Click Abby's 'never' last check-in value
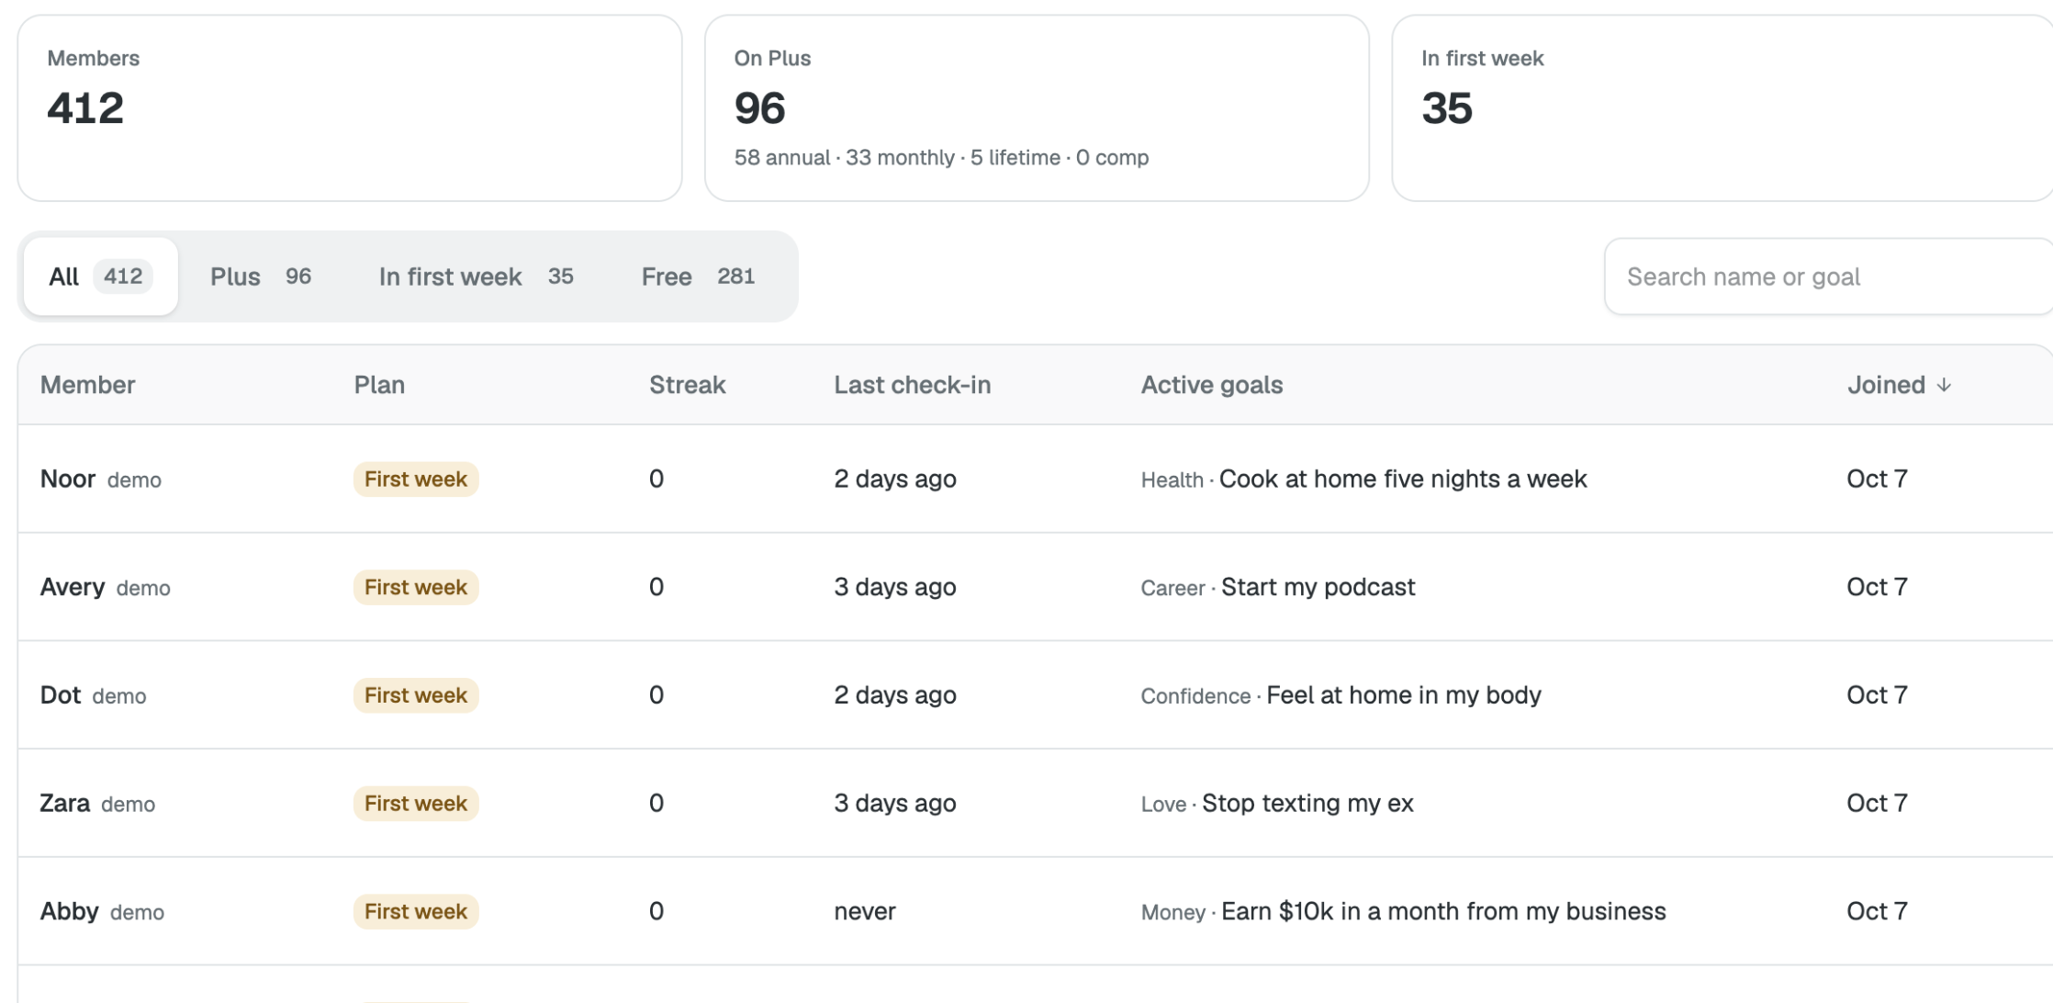This screenshot has height=1003, width=2053. 865,912
